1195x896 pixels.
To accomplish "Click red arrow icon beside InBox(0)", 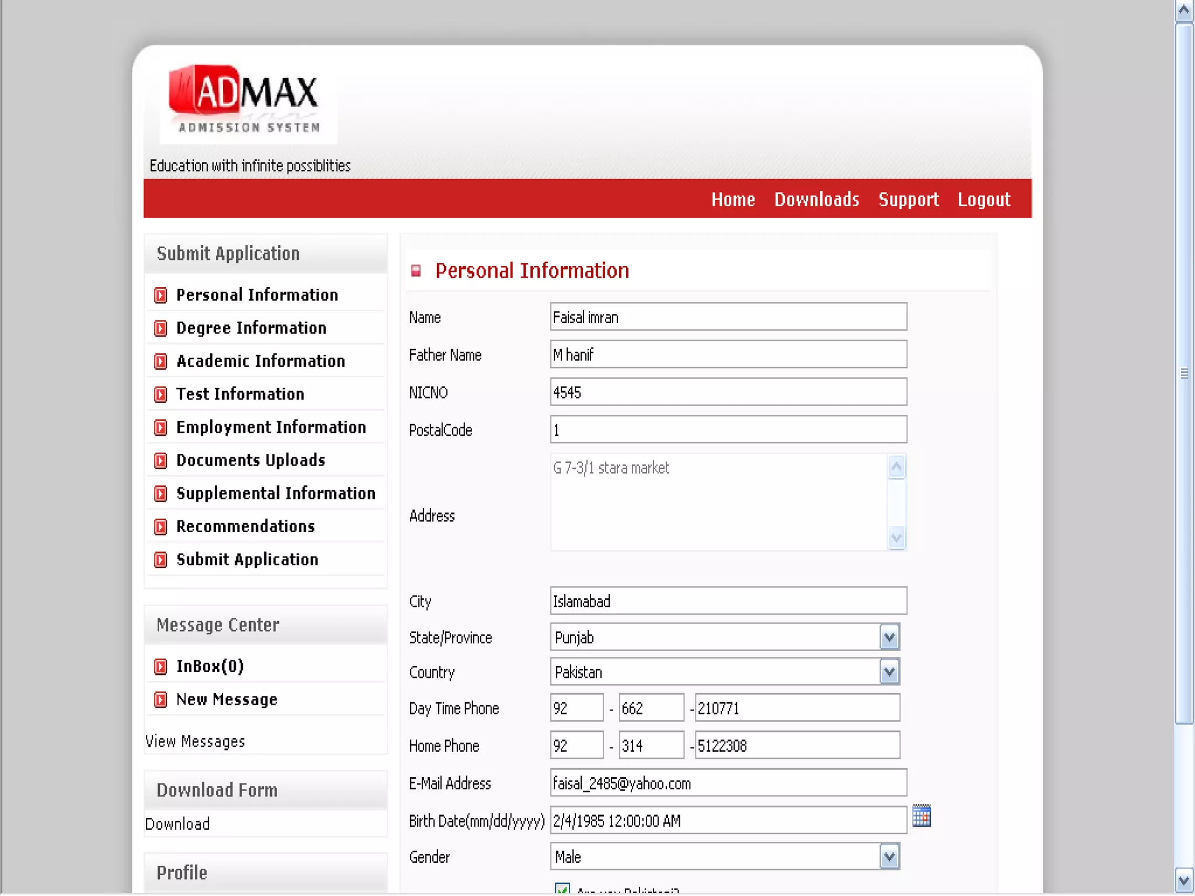I will coord(160,667).
